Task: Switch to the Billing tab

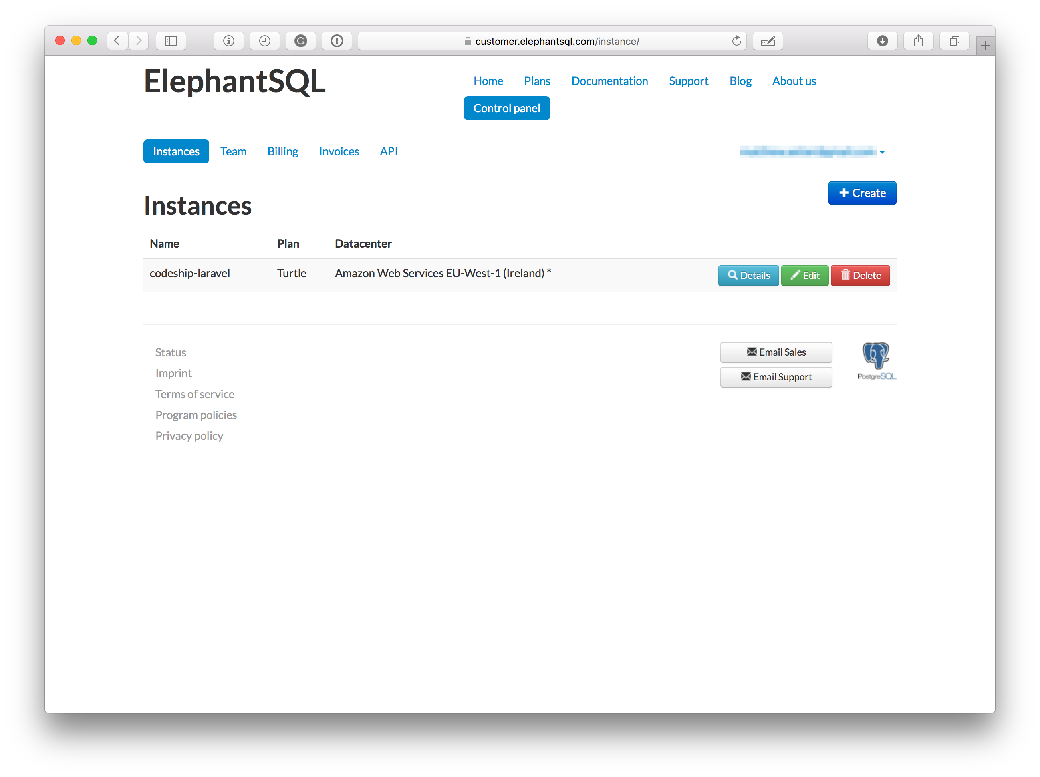Action: pos(282,151)
